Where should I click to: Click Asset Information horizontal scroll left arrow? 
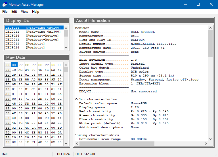(77, 143)
